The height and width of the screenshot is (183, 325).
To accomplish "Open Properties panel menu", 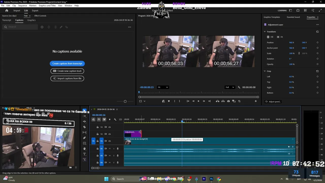I will point(318,17).
